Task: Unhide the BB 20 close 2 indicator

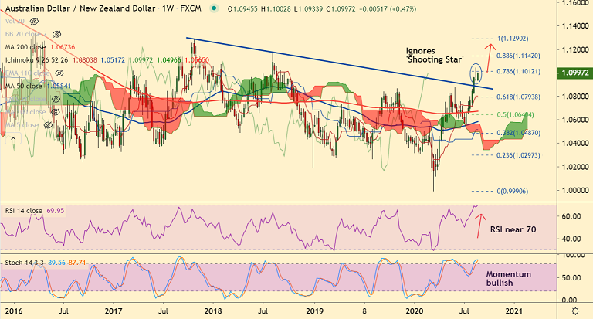Action: (56, 34)
